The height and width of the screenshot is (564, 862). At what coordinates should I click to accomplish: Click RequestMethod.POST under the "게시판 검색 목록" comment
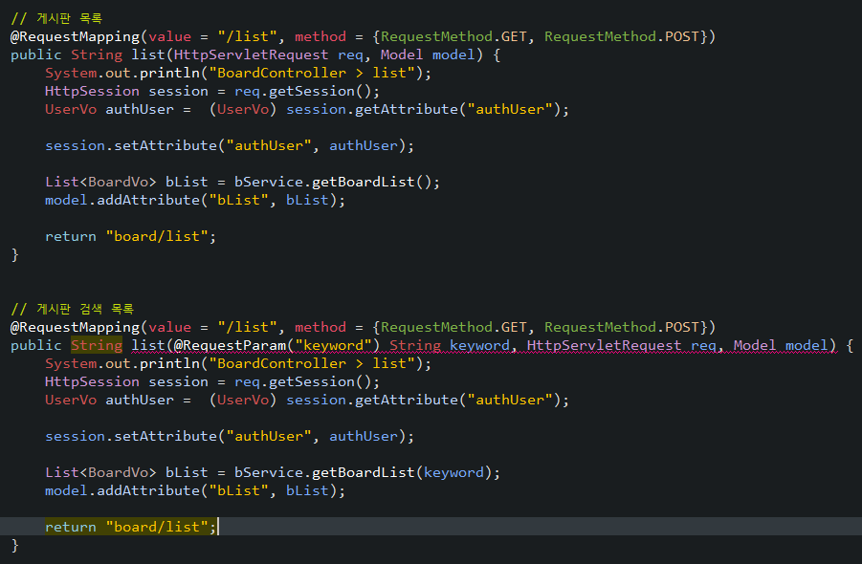tap(622, 327)
